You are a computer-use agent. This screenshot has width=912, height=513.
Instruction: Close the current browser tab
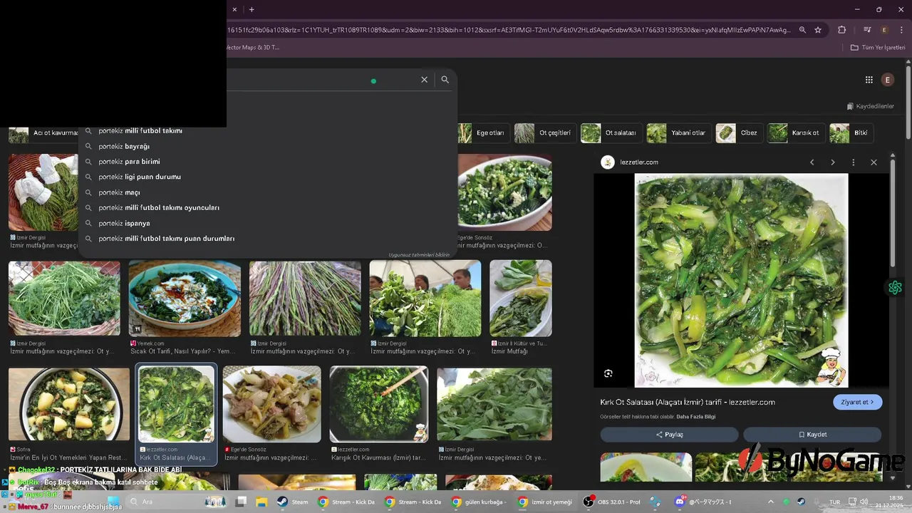[x=234, y=9]
